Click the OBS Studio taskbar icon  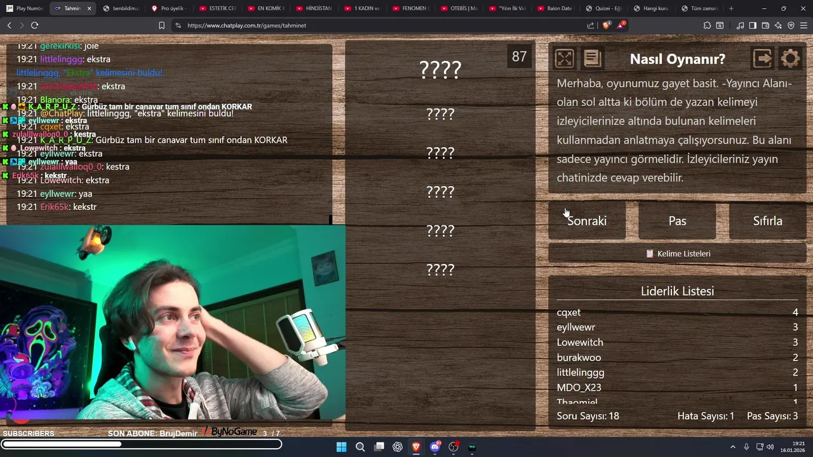click(454, 447)
